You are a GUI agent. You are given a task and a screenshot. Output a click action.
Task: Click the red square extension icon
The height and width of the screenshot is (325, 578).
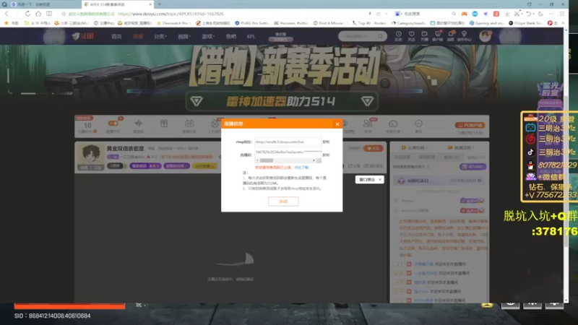496,14
